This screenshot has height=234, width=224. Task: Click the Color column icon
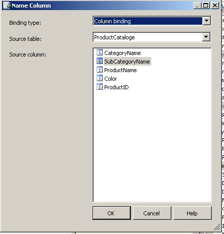coord(100,78)
